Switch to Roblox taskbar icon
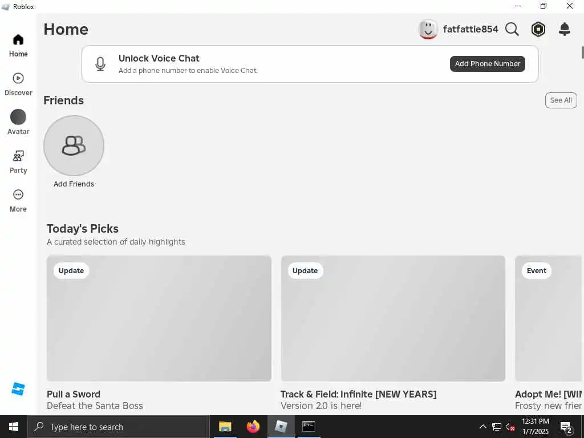Viewport: 584px width, 438px height. pyautogui.click(x=281, y=427)
